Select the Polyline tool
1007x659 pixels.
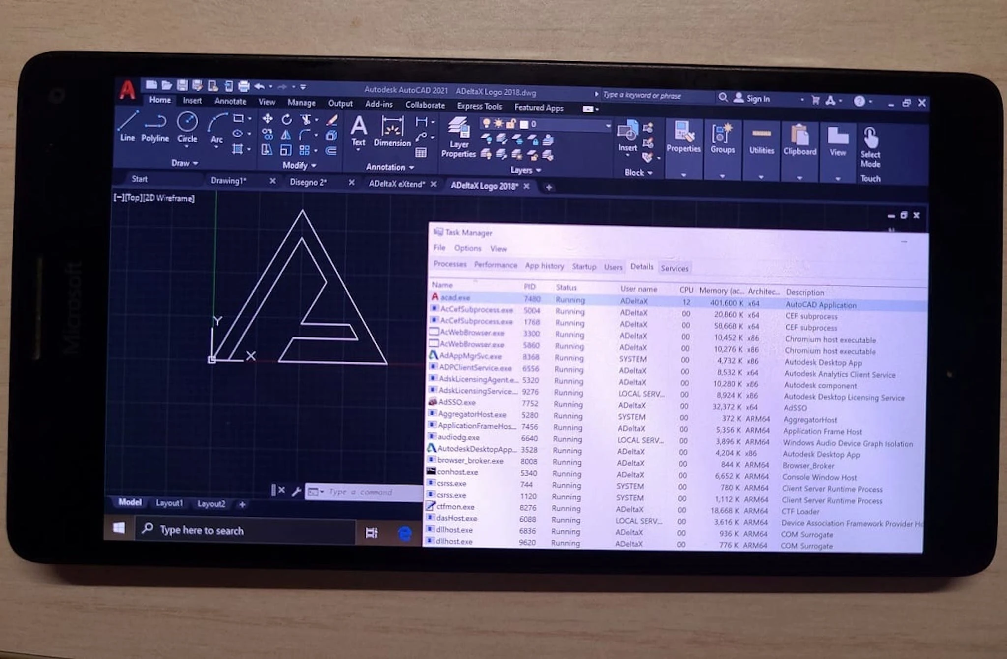coord(155,128)
